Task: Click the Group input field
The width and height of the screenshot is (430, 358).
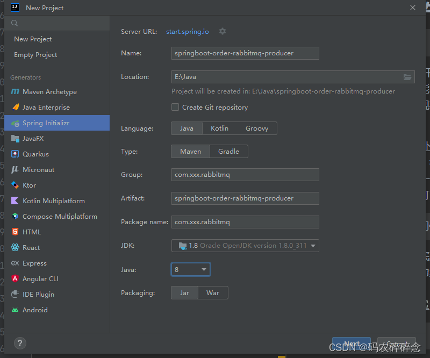Action: click(245, 175)
